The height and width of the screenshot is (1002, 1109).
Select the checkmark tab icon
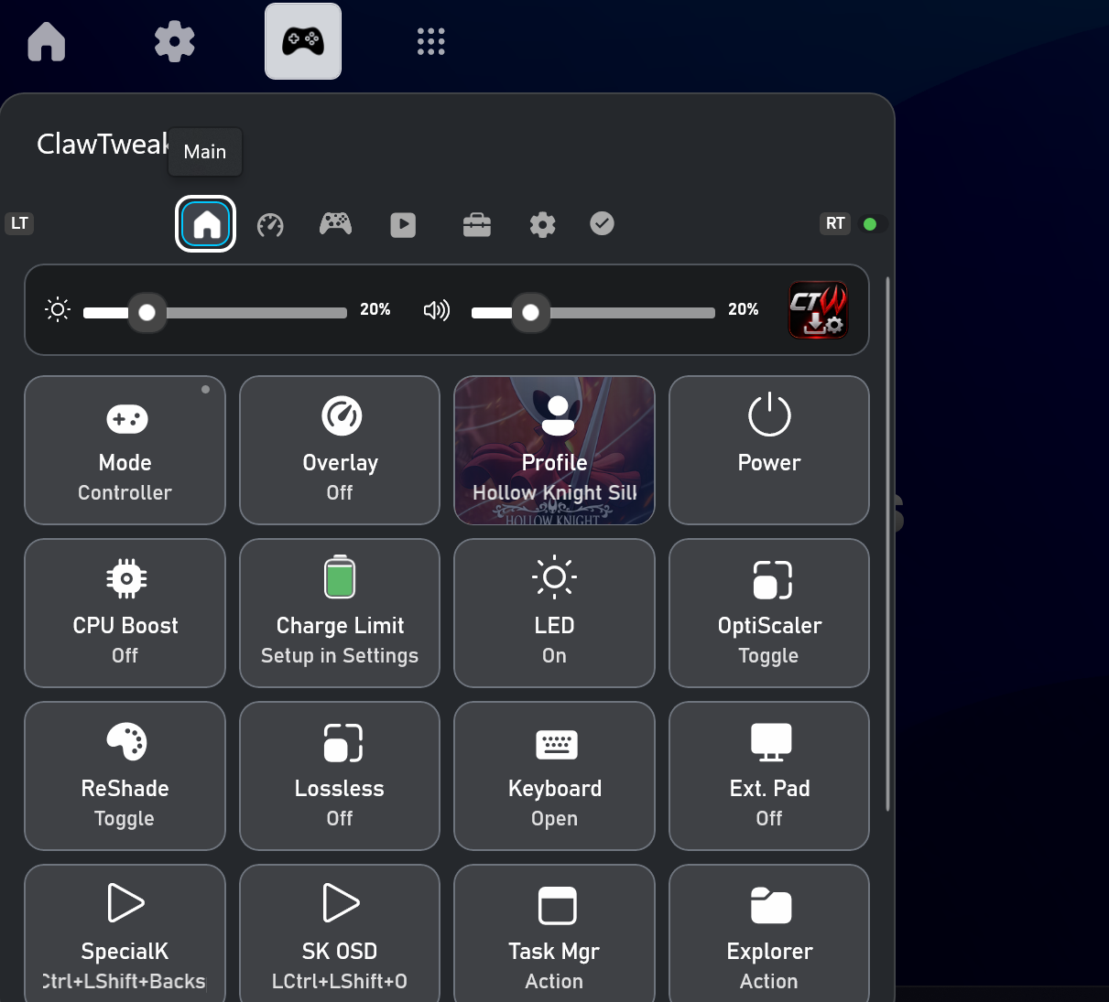click(602, 223)
